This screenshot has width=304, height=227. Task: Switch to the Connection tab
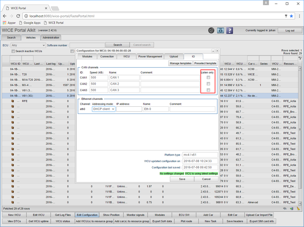pyautogui.click(x=107, y=57)
